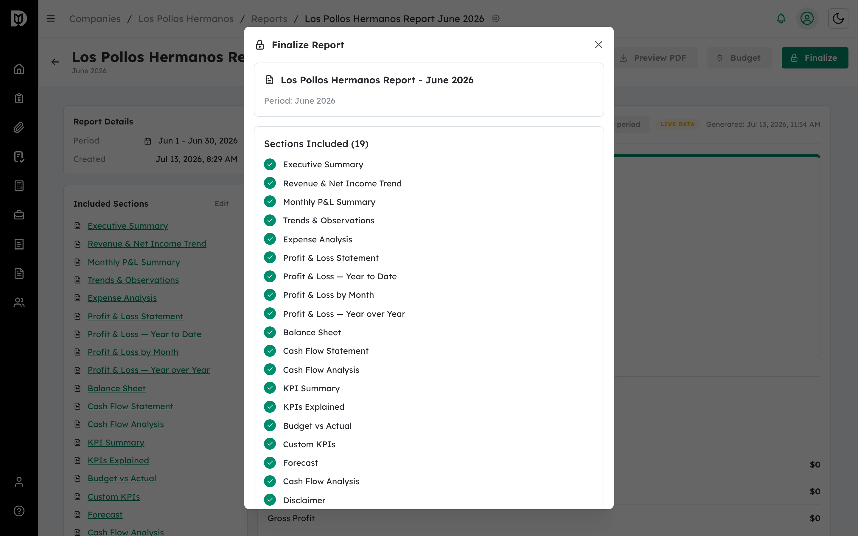Open the calculator sidebar icon
Screen dimensions: 858x536
click(x=19, y=186)
